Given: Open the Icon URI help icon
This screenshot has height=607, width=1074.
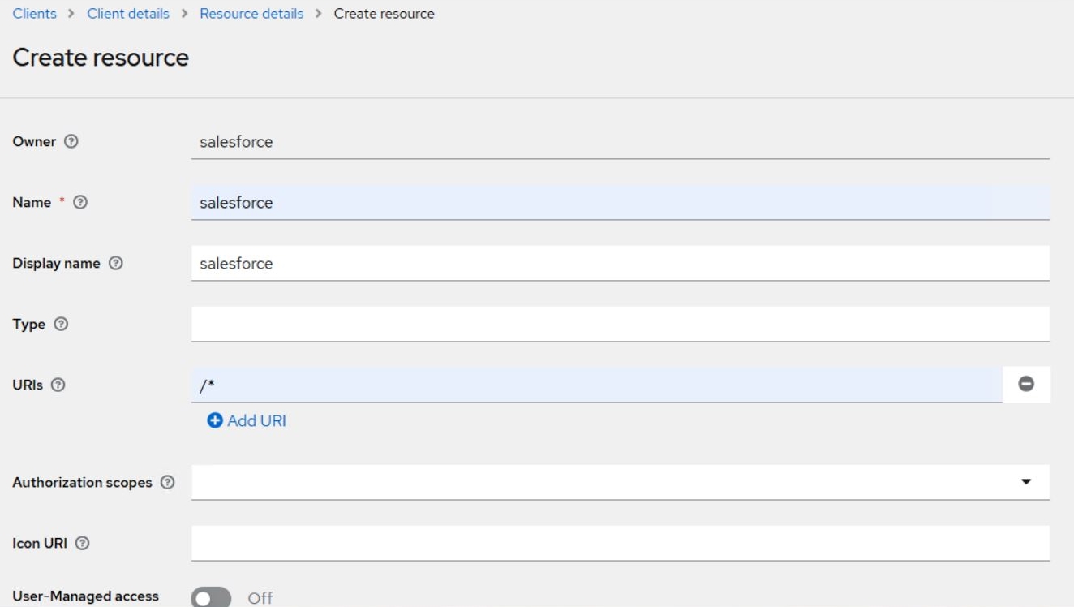Looking at the screenshot, I should click(82, 544).
